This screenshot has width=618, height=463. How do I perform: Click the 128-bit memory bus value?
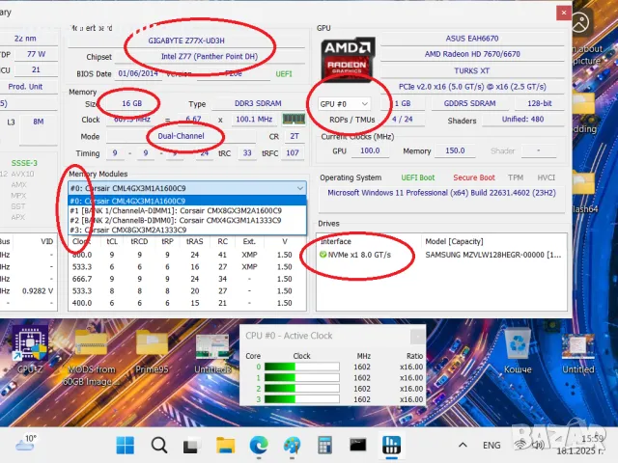coord(539,103)
